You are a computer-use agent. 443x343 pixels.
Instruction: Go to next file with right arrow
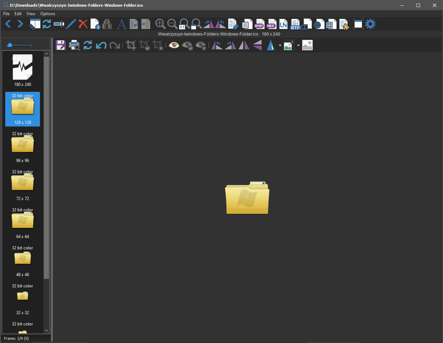[20, 24]
